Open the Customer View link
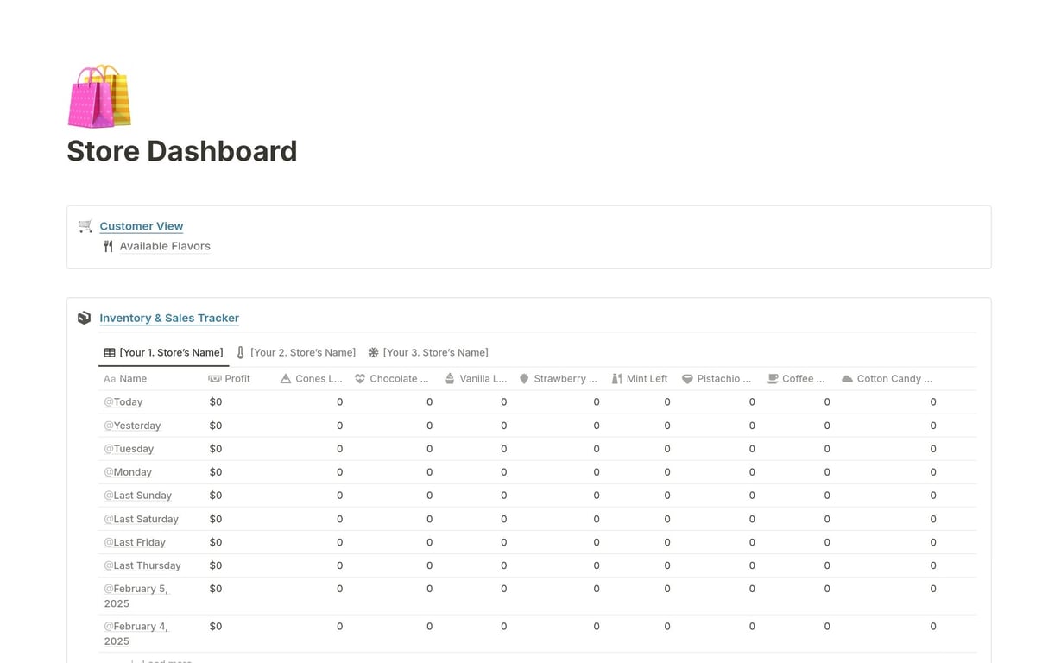 [x=142, y=226]
